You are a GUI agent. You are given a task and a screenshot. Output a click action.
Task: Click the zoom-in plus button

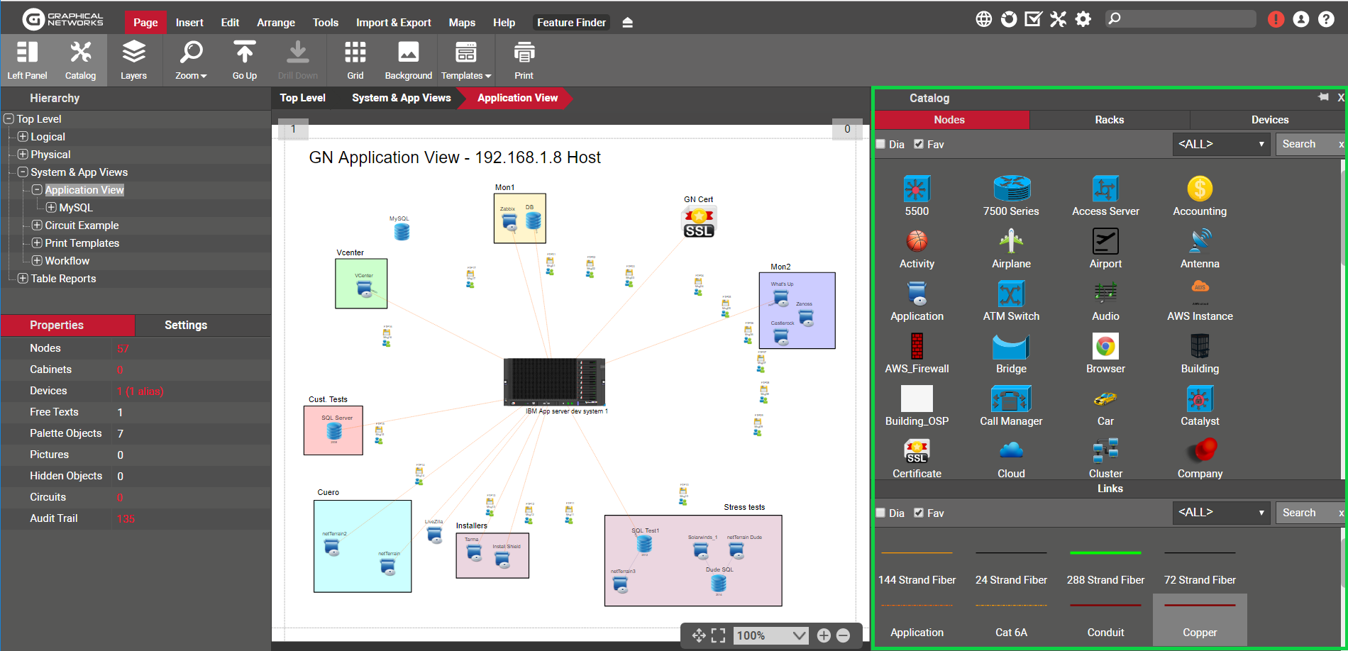coord(824,635)
